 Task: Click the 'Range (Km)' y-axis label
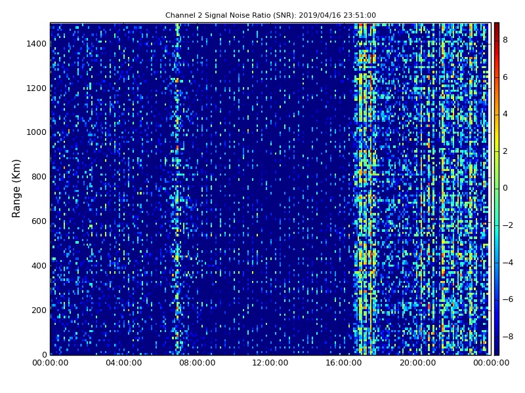(16, 189)
